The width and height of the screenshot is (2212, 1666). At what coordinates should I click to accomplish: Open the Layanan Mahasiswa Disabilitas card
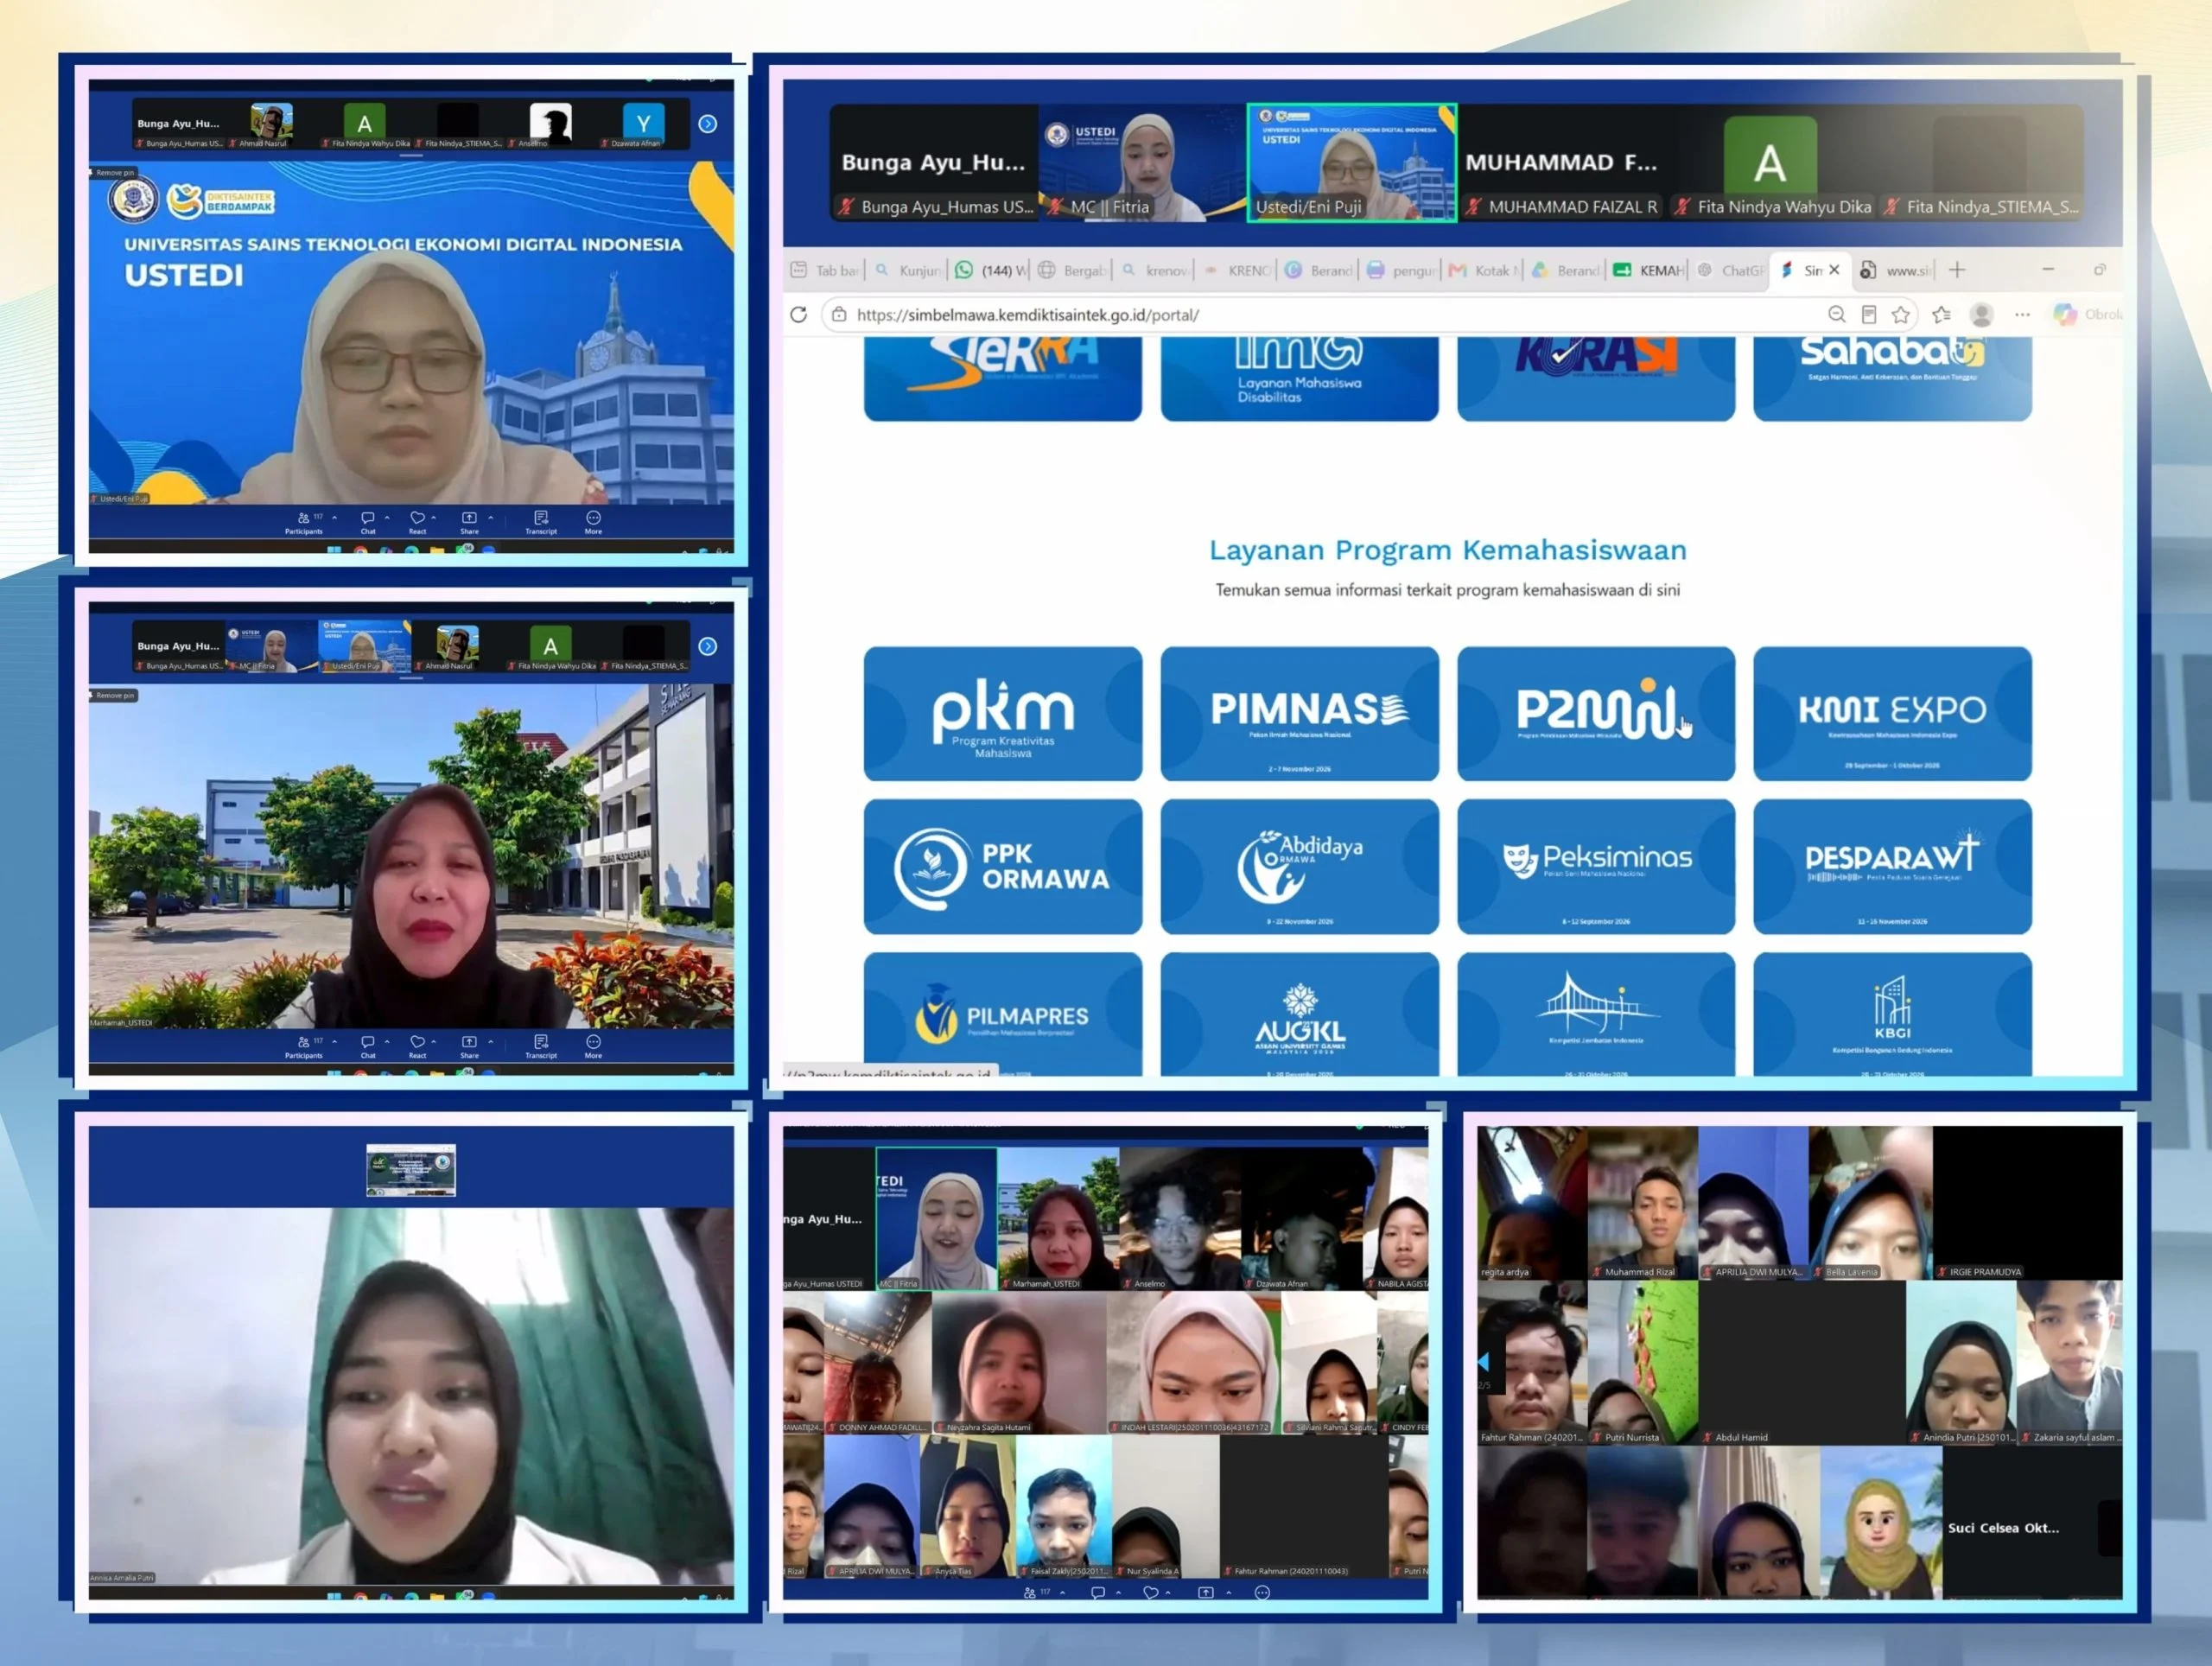coord(1300,379)
